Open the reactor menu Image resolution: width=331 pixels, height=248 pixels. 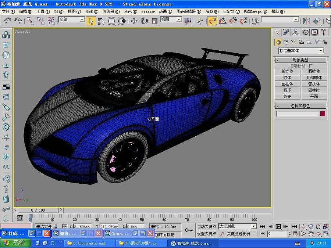pos(148,12)
